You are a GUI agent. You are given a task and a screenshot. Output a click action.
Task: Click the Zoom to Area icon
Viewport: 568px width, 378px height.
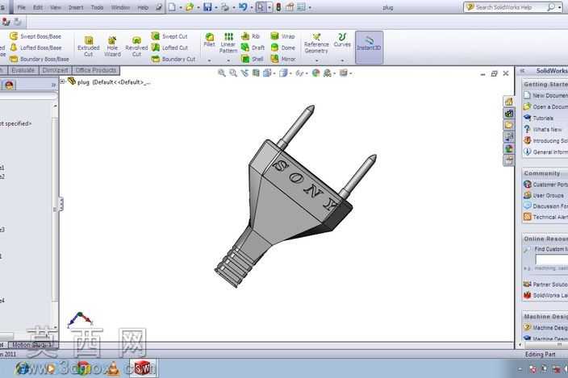point(233,73)
